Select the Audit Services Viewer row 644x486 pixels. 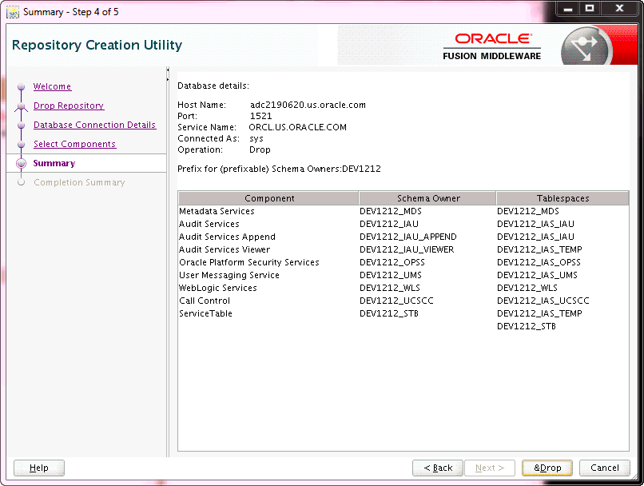tap(403, 249)
